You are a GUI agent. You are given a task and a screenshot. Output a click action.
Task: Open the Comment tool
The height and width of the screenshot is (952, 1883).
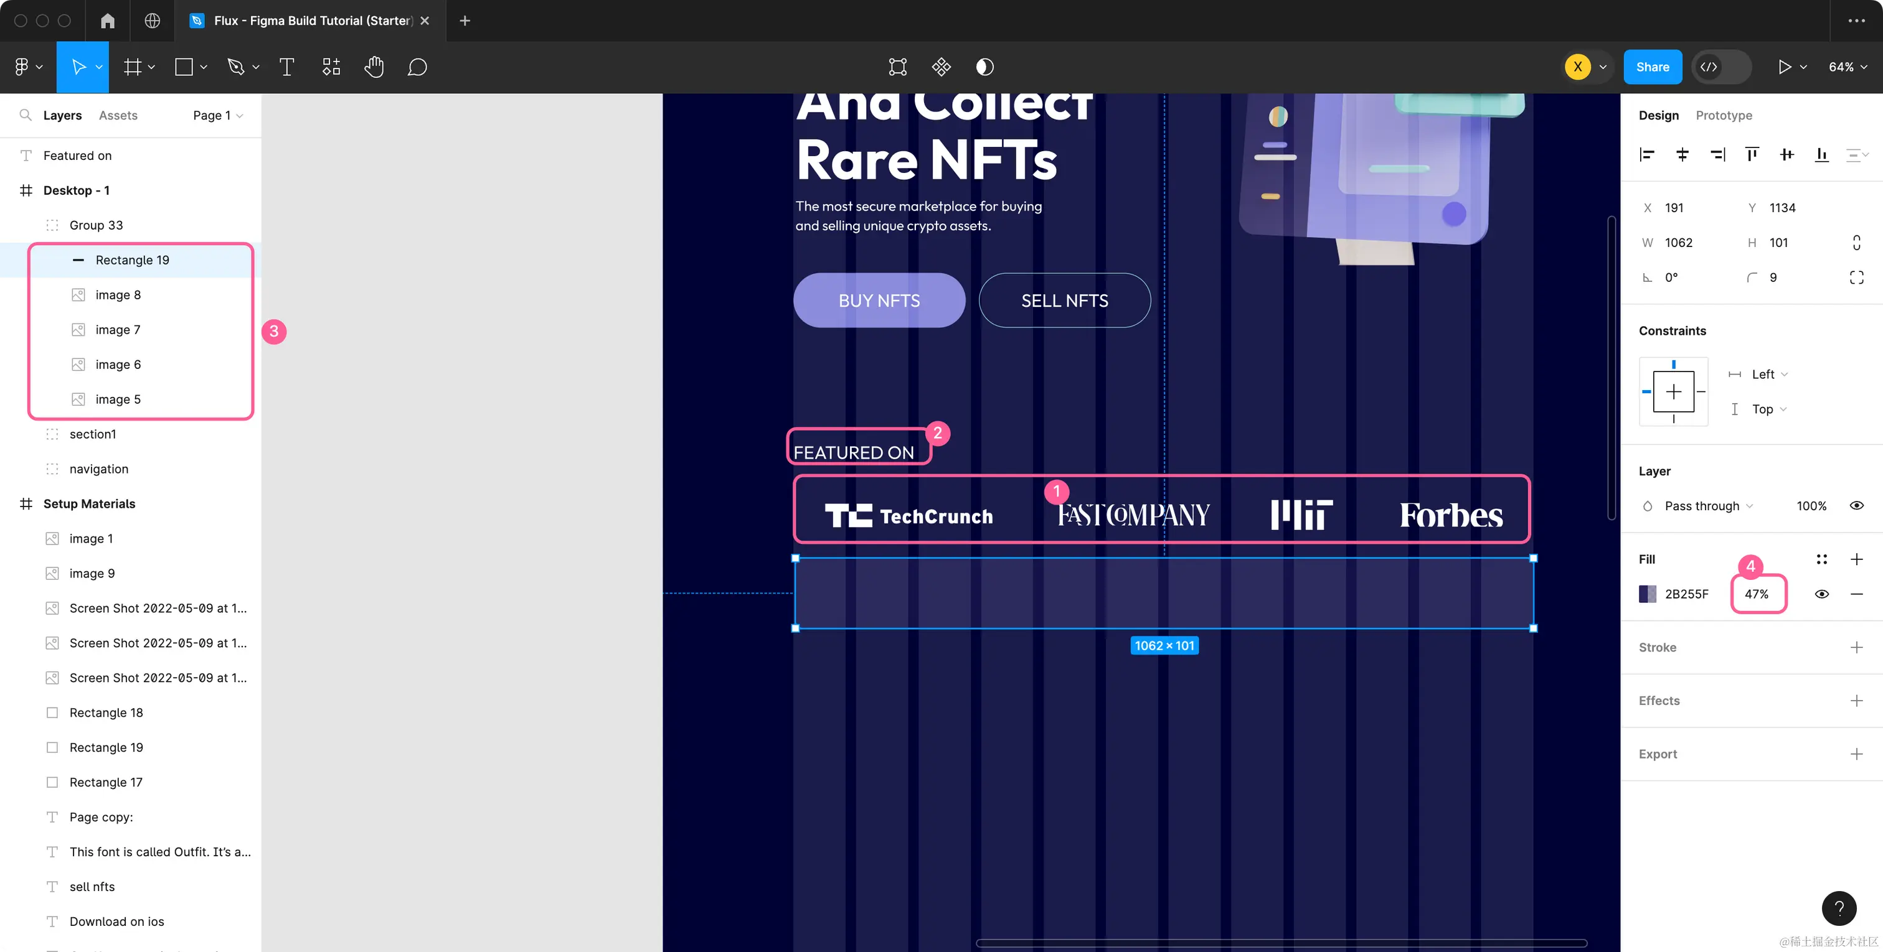coord(417,67)
